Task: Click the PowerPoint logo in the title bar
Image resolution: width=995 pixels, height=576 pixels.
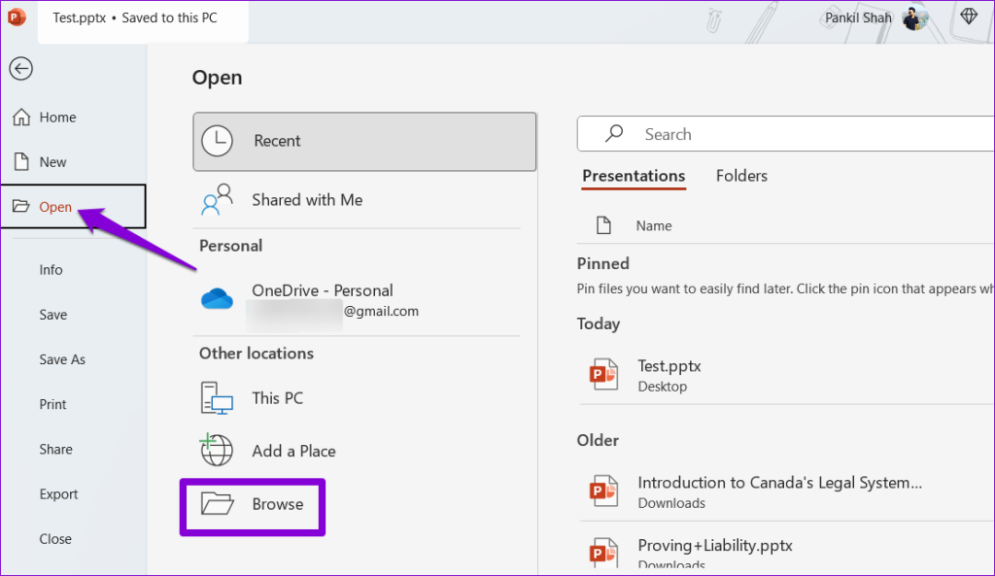Action: point(16,17)
